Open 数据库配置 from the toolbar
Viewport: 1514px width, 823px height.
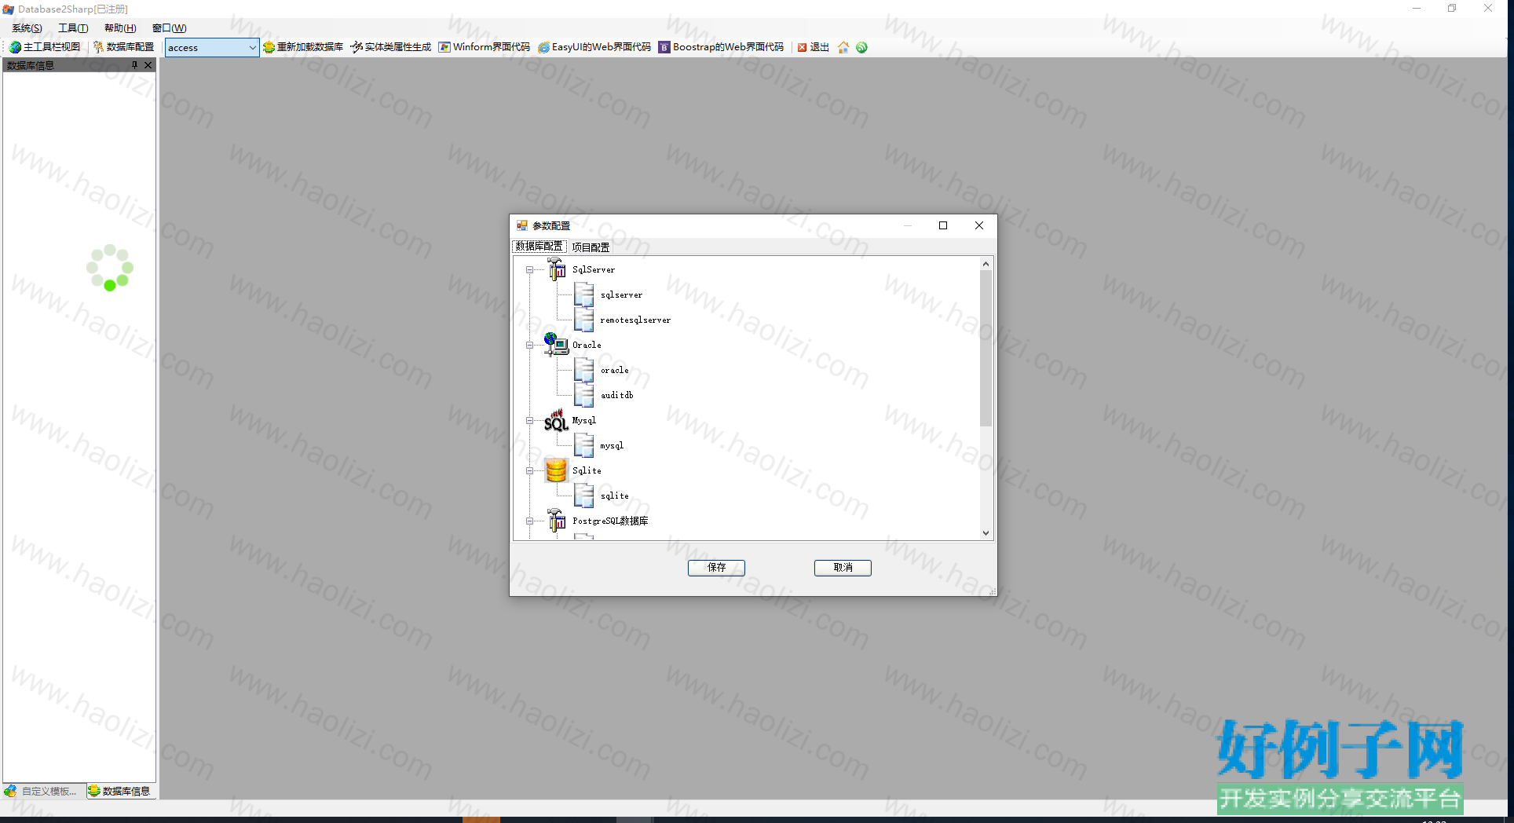[123, 47]
